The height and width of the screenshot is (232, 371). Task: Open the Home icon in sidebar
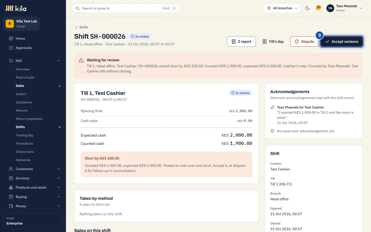pyautogui.click(x=11, y=38)
